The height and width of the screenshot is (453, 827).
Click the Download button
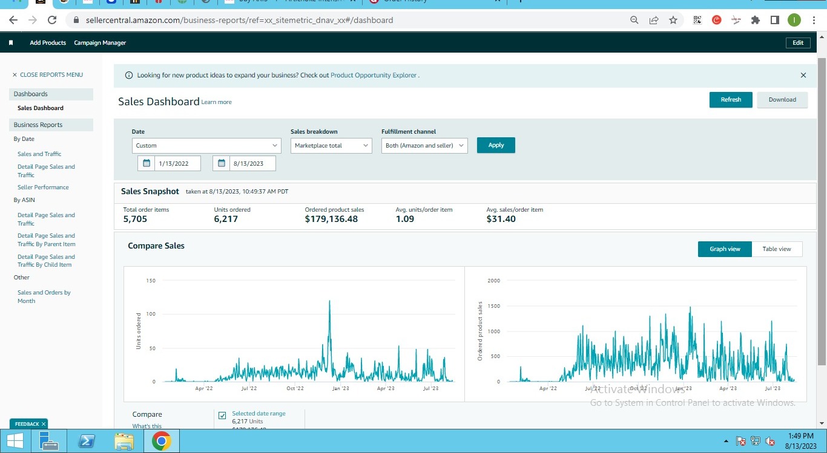coord(782,100)
